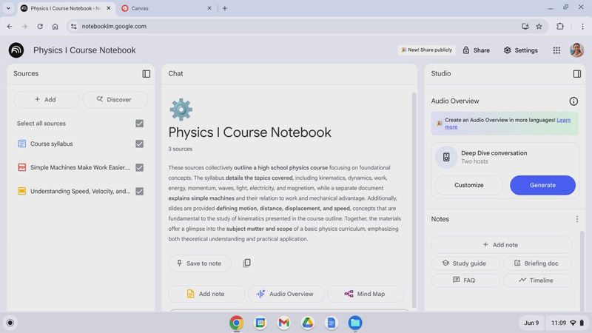Open the Jun 9 date calendar
This screenshot has width=592, height=333.
(531, 323)
